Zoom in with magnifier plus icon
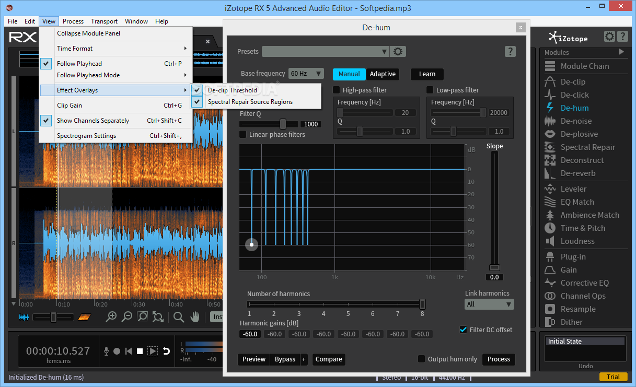This screenshot has width=636, height=387. coord(111,316)
